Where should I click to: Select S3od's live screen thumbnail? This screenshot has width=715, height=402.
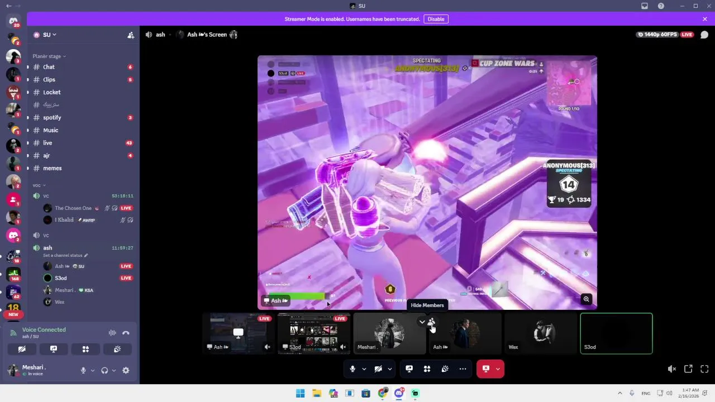click(x=314, y=333)
